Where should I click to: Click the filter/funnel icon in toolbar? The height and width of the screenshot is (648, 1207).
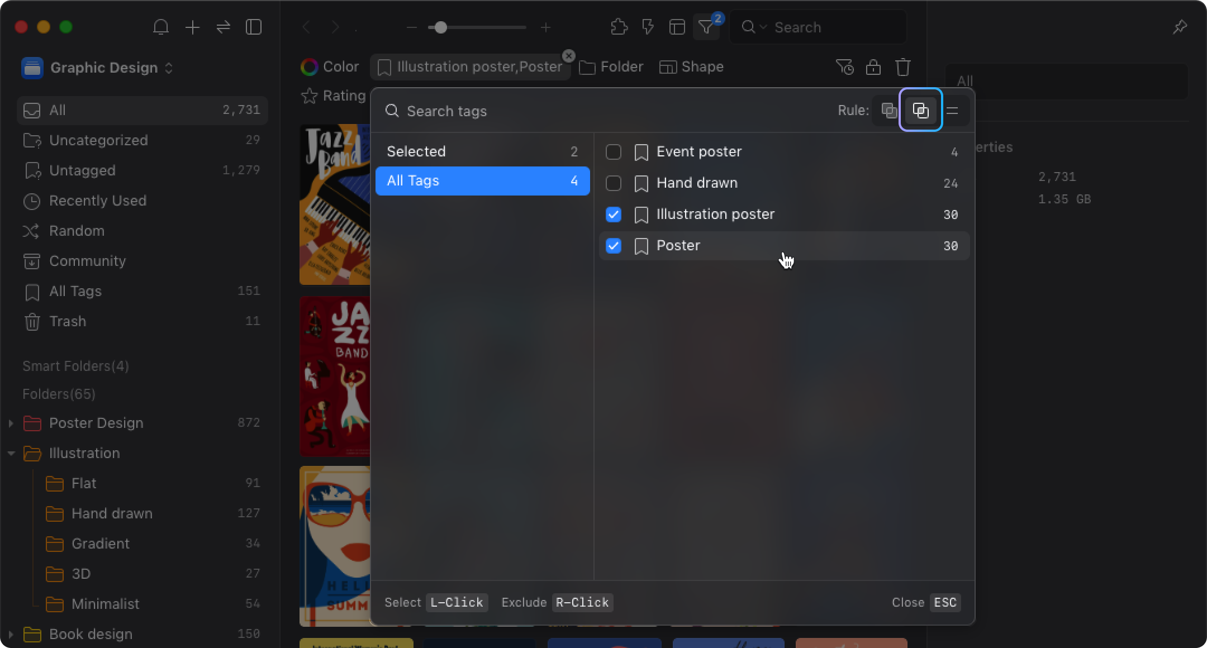click(x=706, y=28)
